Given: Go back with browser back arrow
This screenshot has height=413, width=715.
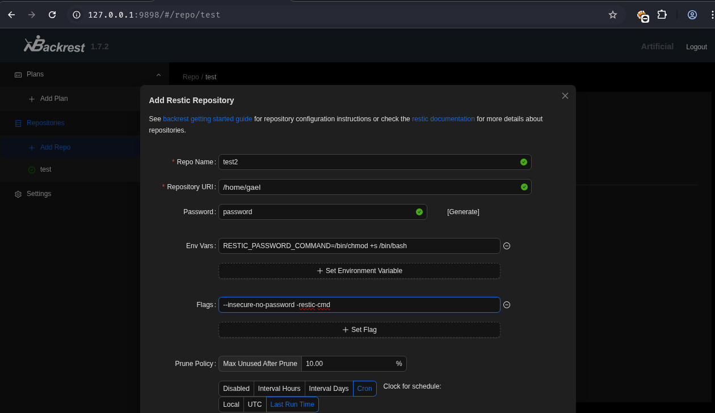Looking at the screenshot, I should click(x=11, y=15).
